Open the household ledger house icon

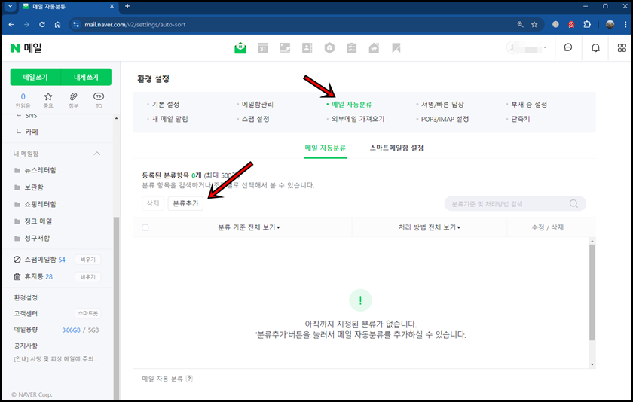[x=374, y=48]
